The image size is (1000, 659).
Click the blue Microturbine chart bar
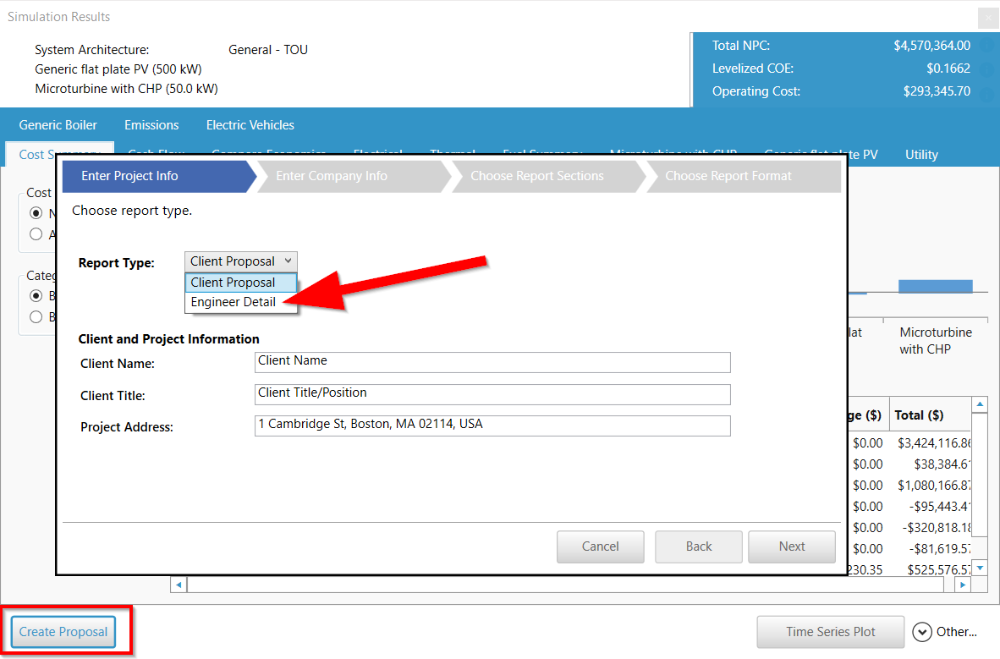point(935,286)
